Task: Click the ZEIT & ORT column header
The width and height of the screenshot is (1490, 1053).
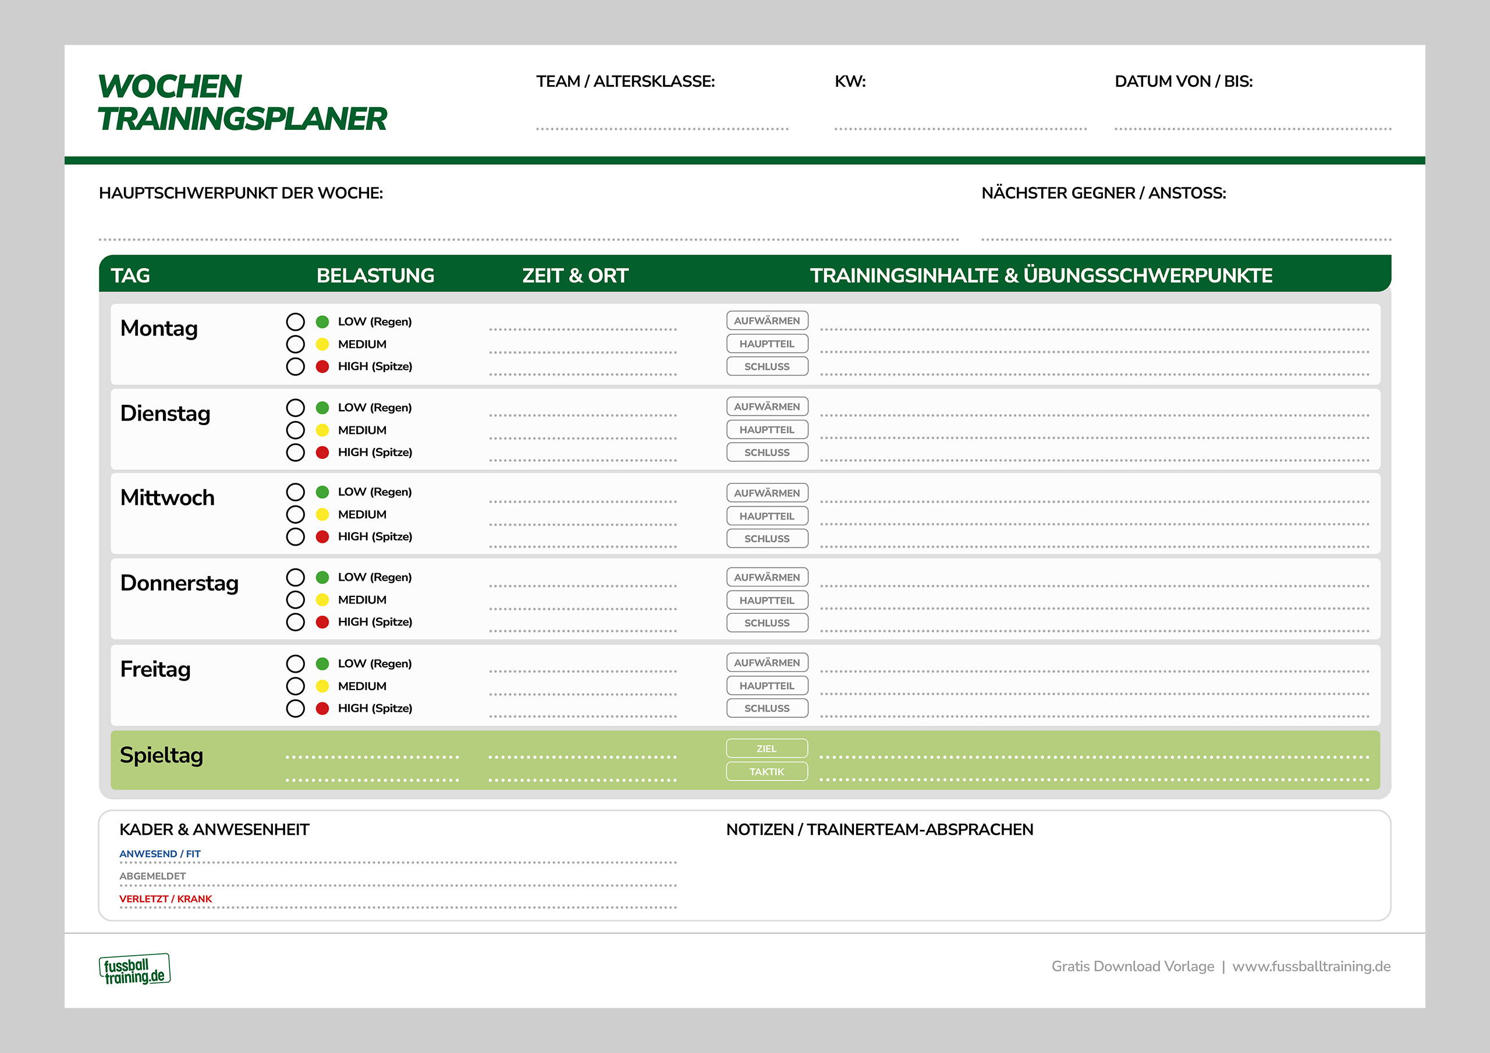Action: point(575,275)
